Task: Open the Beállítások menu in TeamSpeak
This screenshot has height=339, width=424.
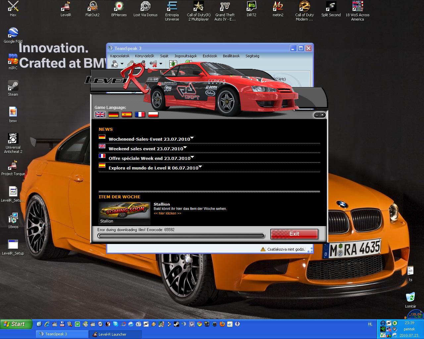Action: [x=231, y=56]
